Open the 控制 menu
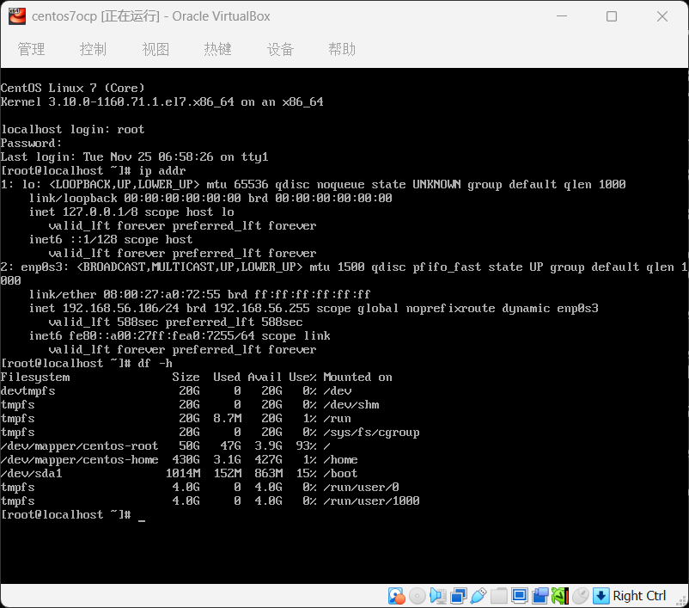This screenshot has height=608, width=689. (93, 49)
